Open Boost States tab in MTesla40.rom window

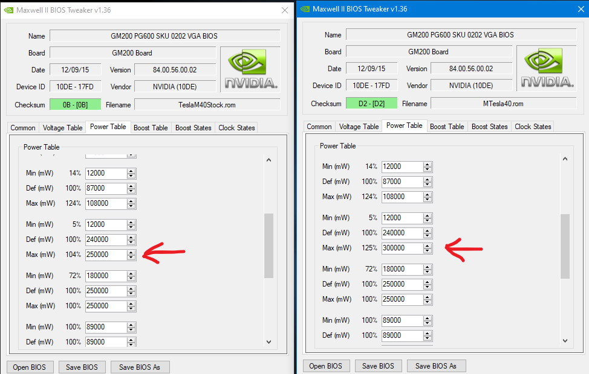[x=489, y=127]
